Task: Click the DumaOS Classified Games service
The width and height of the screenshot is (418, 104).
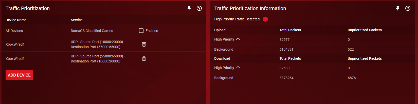Action: [x=92, y=31]
